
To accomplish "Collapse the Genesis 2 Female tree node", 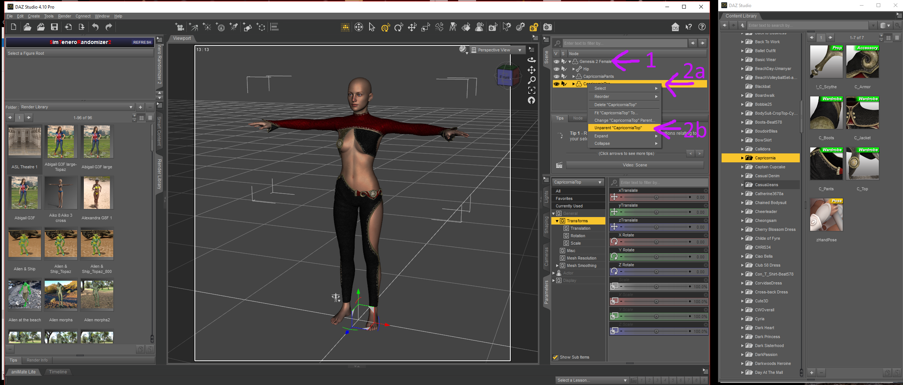I will click(570, 62).
